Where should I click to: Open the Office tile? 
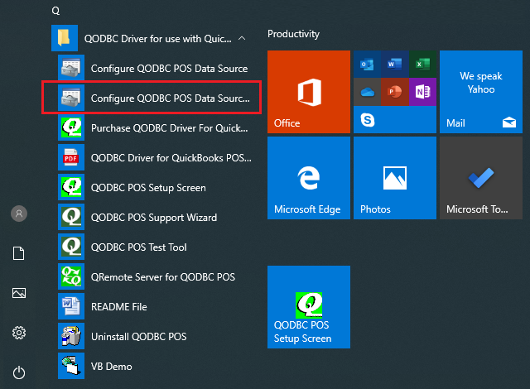click(309, 92)
